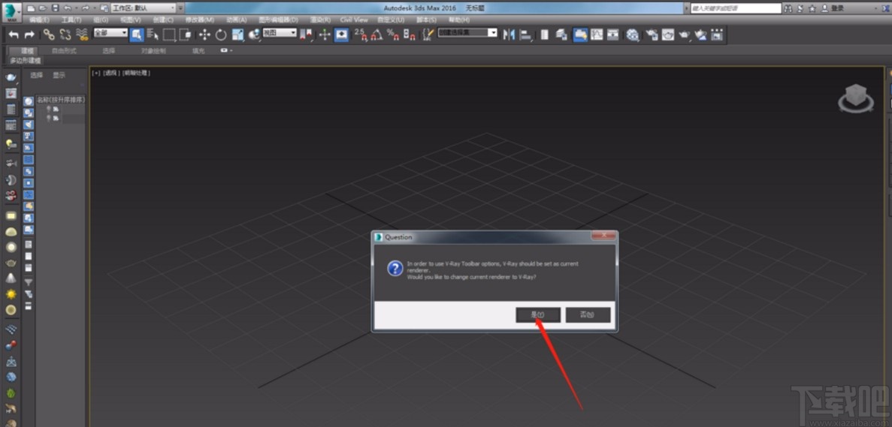Open the Views (视图) menu
This screenshot has width=892, height=427.
(x=130, y=20)
